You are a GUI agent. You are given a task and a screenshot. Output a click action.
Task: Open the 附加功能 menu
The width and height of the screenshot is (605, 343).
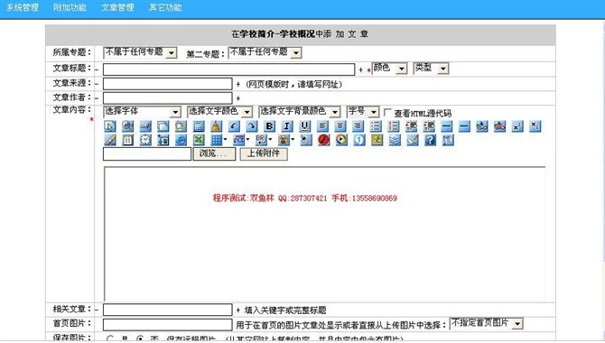pyautogui.click(x=70, y=7)
